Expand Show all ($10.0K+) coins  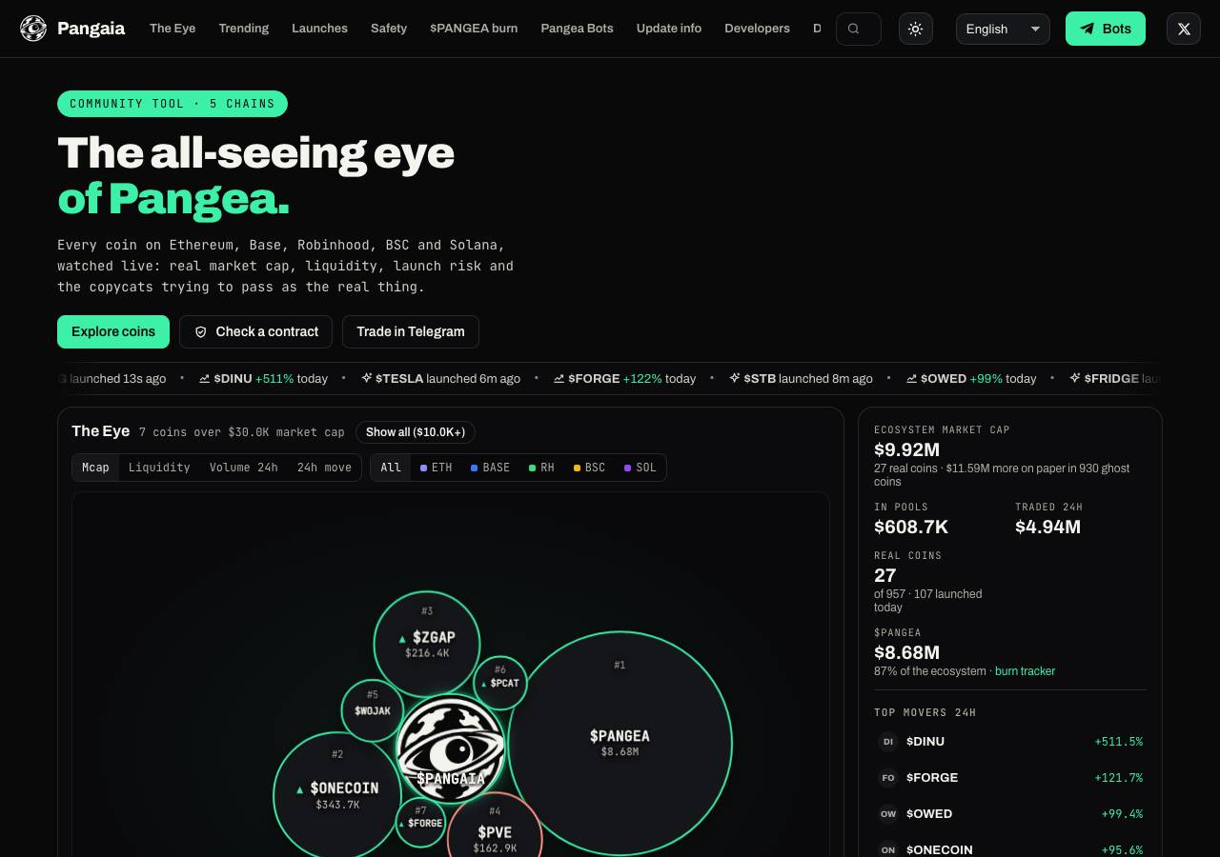click(416, 432)
